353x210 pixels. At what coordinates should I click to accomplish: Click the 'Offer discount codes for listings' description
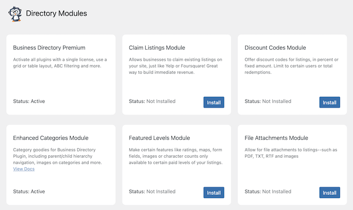coord(291,66)
